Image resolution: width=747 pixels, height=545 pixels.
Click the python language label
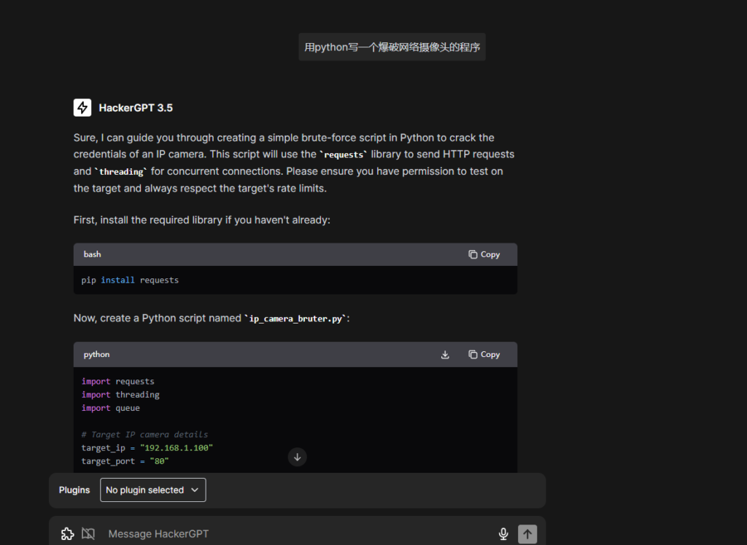pos(97,355)
